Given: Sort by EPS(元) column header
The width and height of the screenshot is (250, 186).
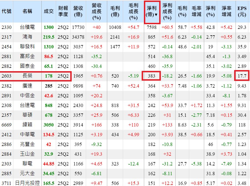Looking at the screenshot, I should coord(242,11).
